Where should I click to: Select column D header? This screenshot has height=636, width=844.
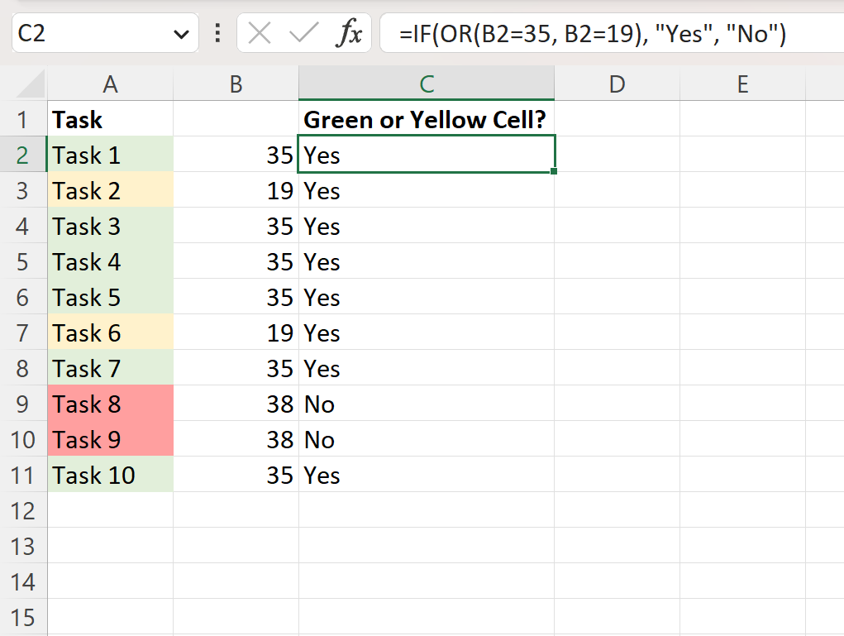pos(618,84)
